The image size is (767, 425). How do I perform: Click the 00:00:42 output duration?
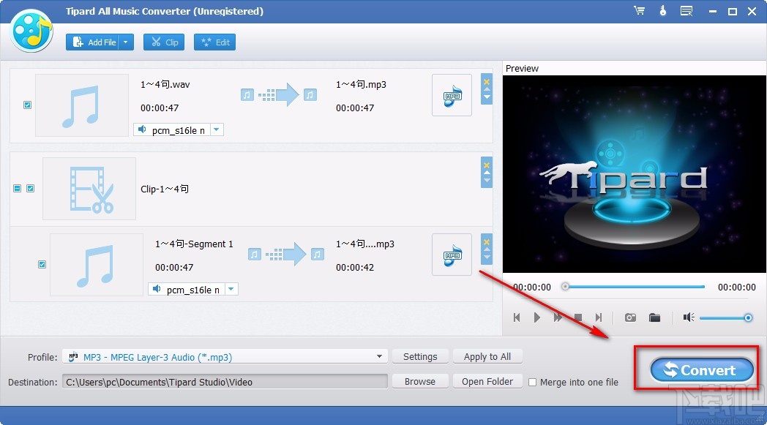tap(355, 268)
